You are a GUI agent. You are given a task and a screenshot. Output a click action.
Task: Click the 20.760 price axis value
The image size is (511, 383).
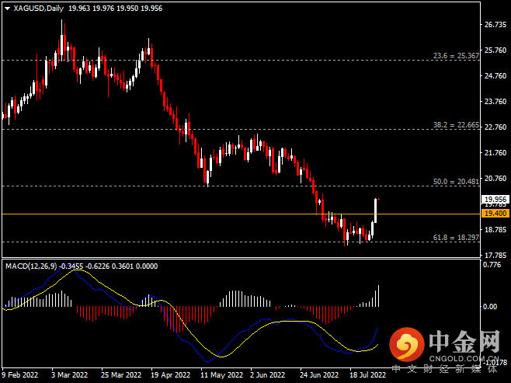(x=495, y=179)
